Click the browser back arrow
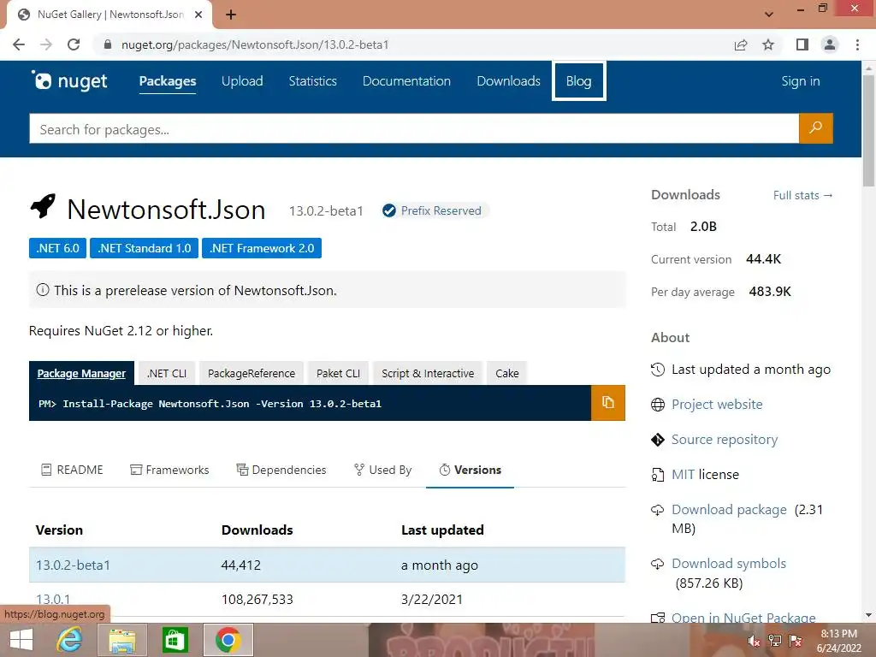Viewport: 876px width, 657px height. [19, 44]
